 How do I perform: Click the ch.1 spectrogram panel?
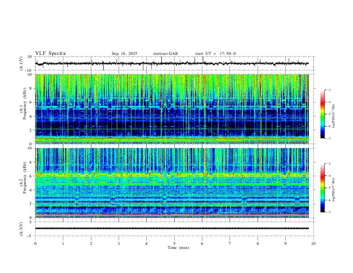(172, 109)
